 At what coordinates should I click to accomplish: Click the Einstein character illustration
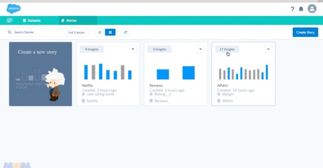click(55, 85)
